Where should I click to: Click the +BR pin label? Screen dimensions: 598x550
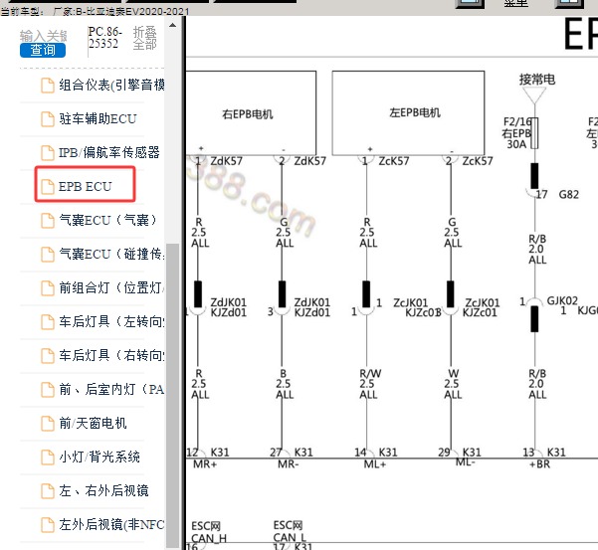click(x=539, y=464)
